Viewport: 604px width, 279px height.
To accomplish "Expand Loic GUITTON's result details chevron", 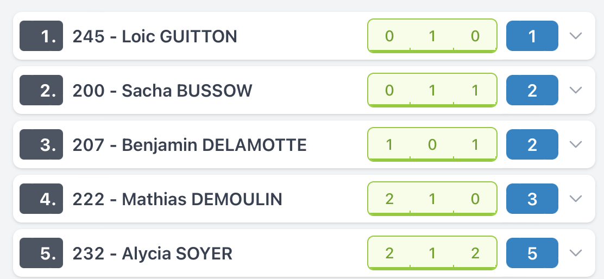I will coord(576,36).
